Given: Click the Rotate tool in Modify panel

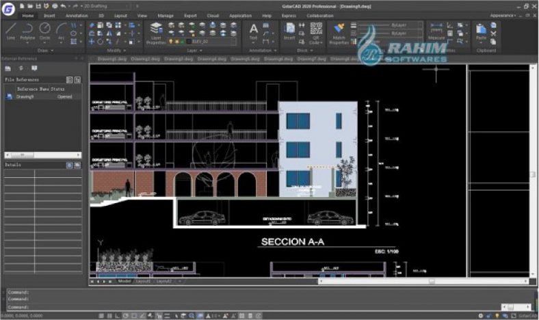Looking at the screenshot, I should point(100,42).
